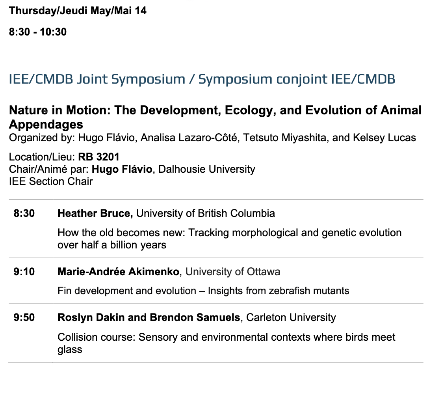
Task: Click the chair name Hugo Flávio in bold
Action: click(x=122, y=169)
